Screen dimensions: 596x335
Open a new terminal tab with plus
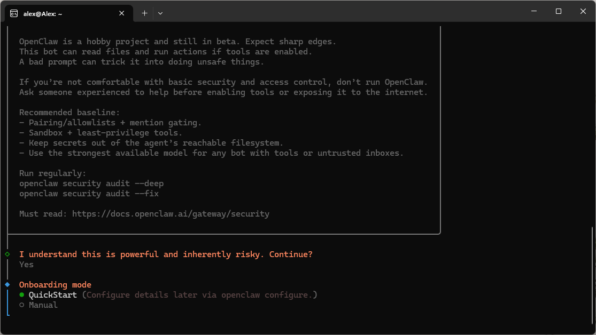click(x=144, y=13)
